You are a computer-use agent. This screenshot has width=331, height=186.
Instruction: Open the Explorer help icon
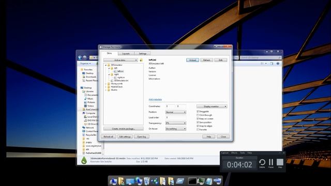[x=278, y=64]
